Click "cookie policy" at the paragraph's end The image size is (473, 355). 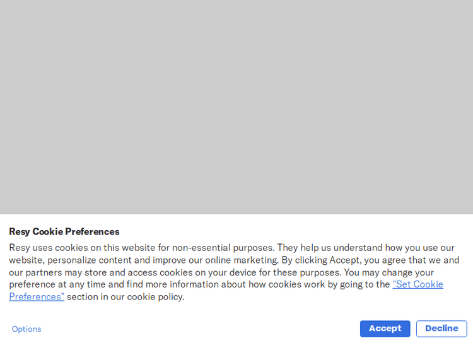pos(155,297)
